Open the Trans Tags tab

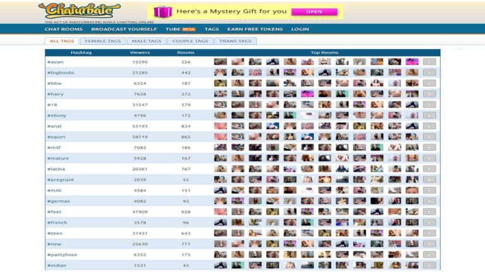[x=235, y=41]
